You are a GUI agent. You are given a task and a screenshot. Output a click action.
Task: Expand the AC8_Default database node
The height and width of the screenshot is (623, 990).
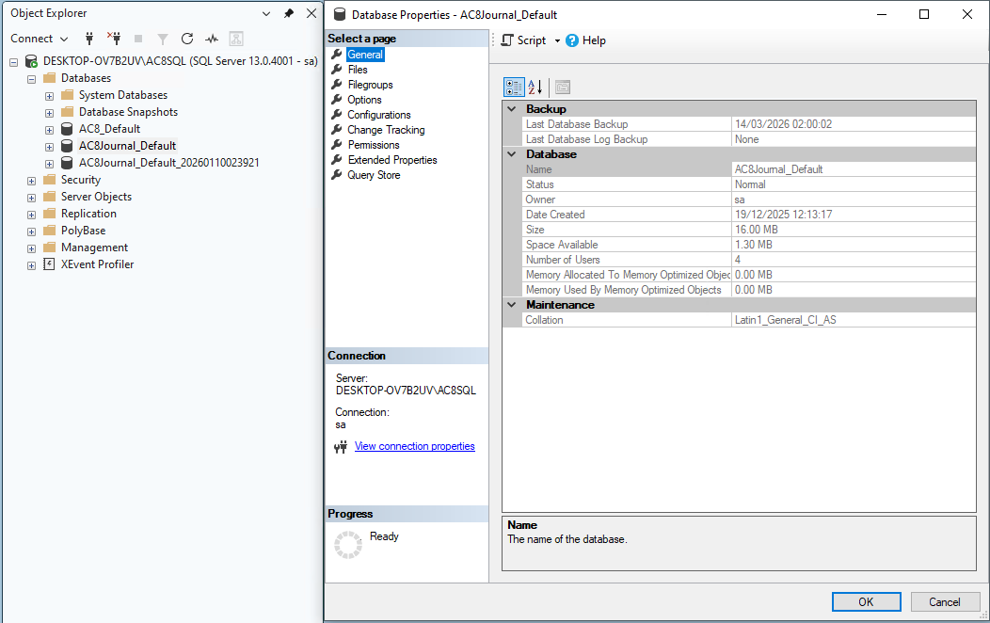pos(49,130)
